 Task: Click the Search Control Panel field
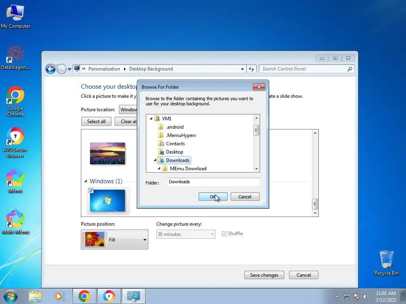(x=303, y=69)
